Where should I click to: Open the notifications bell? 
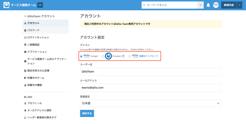[208, 5]
